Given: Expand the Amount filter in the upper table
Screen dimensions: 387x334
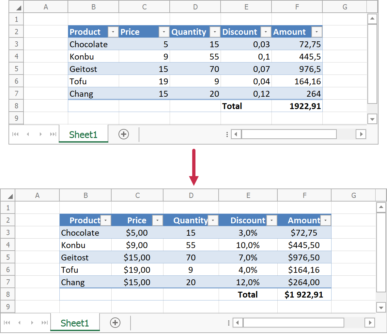Looking at the screenshot, I should pyautogui.click(x=317, y=32).
